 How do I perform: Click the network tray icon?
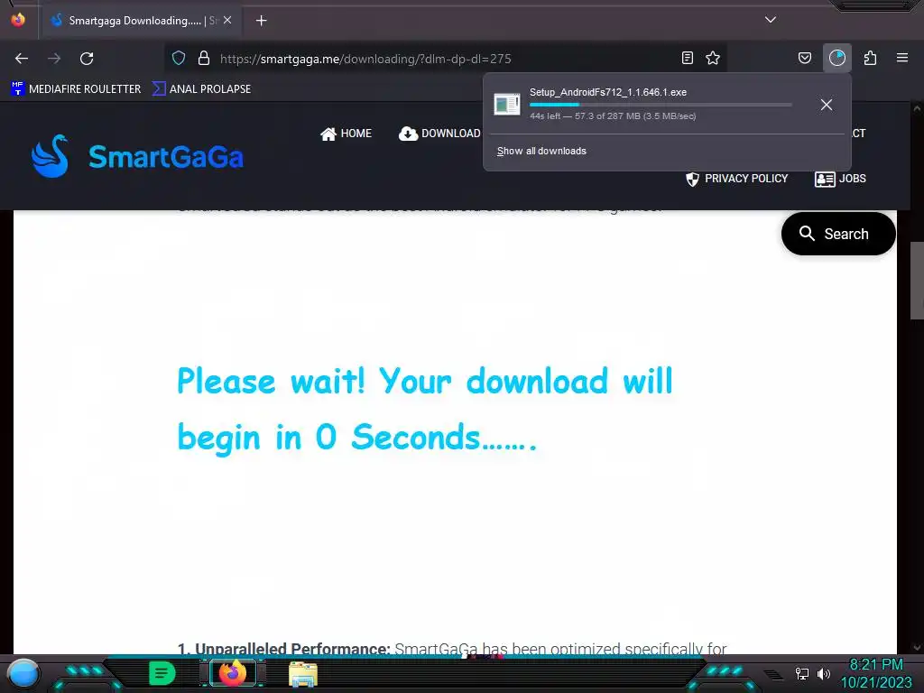[x=802, y=673]
